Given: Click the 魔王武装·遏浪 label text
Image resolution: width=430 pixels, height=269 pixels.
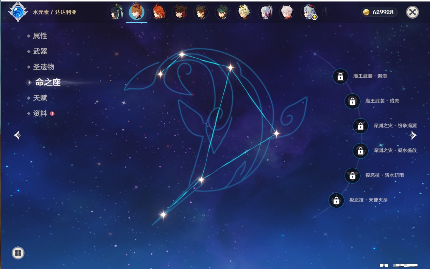Looking at the screenshot, I should [x=370, y=76].
